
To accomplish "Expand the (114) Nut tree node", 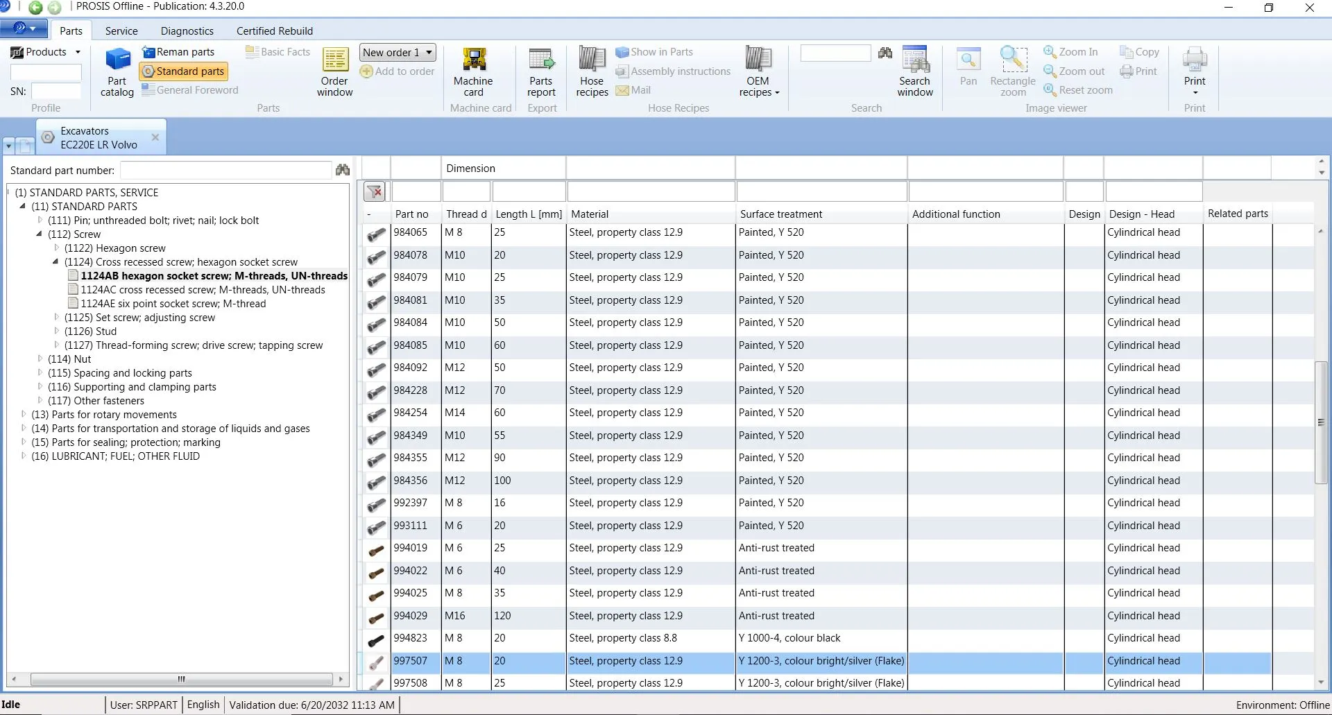I will 40,359.
